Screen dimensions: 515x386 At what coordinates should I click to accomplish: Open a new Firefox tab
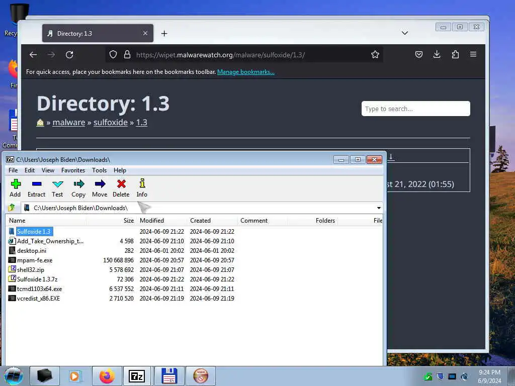pos(164,34)
